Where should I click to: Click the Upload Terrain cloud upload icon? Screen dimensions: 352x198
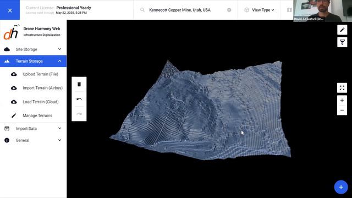point(14,74)
